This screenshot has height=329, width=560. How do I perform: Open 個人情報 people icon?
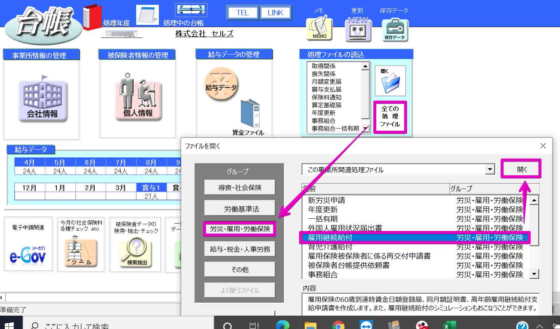(138, 97)
